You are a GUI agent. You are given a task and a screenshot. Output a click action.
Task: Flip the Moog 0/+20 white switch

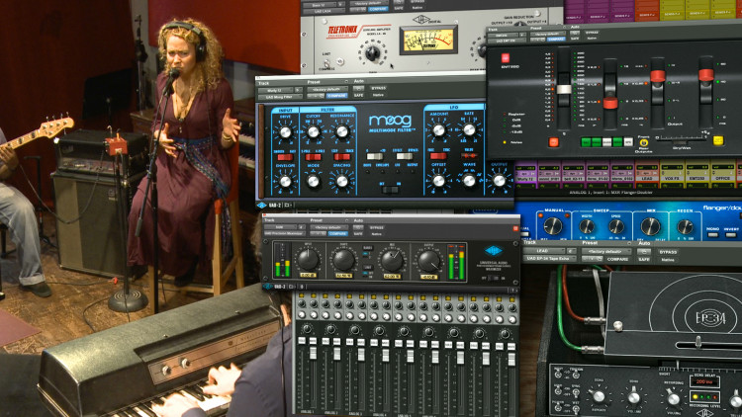click(x=374, y=156)
